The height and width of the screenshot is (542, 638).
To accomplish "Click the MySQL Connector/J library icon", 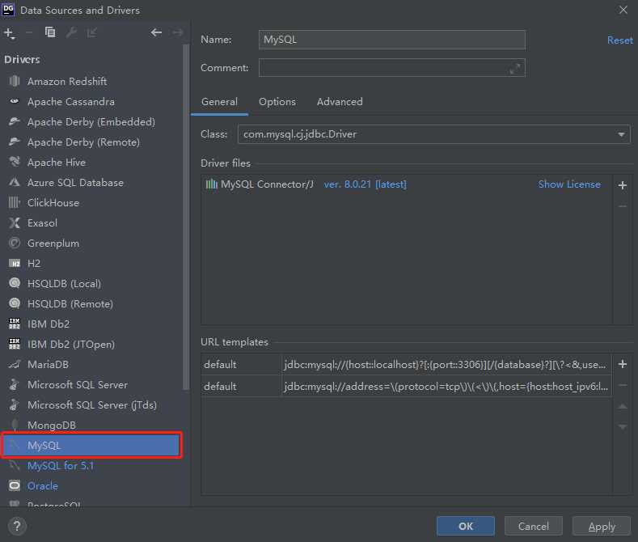I will point(212,184).
